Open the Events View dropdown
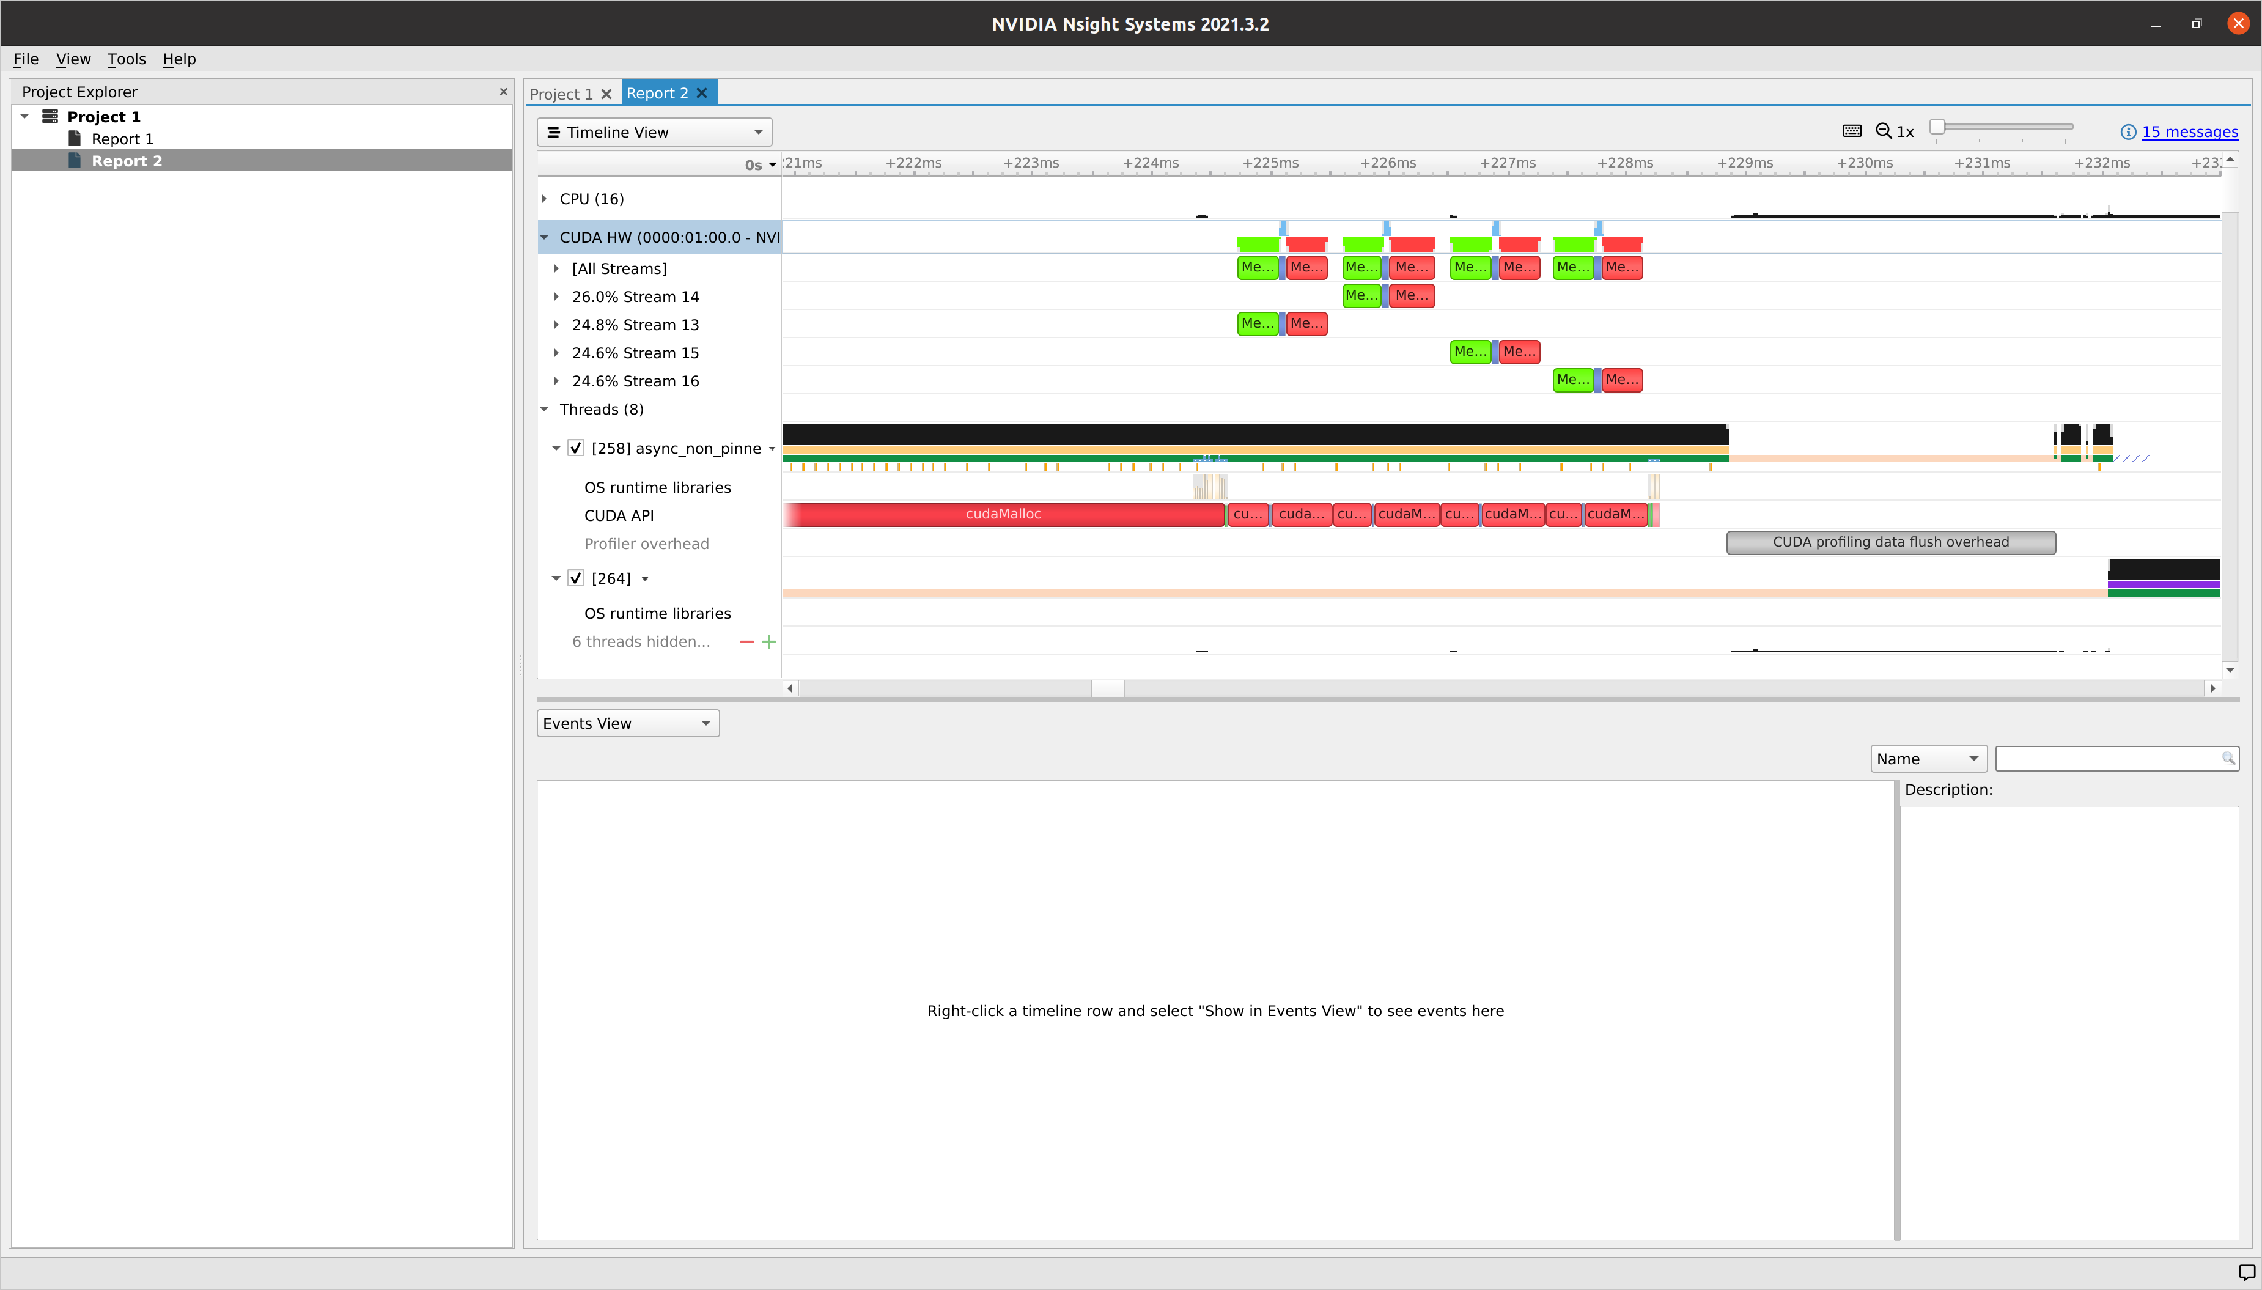Image resolution: width=2262 pixels, height=1290 pixels. tap(628, 723)
